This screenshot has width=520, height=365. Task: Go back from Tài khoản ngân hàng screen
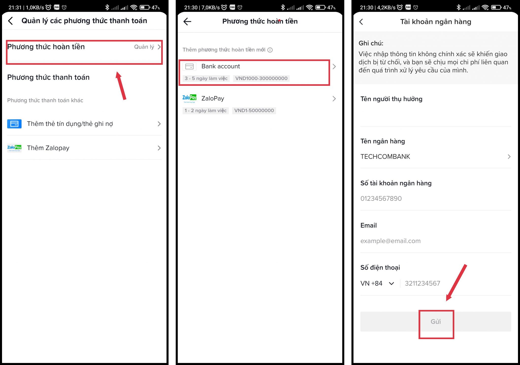click(x=361, y=22)
